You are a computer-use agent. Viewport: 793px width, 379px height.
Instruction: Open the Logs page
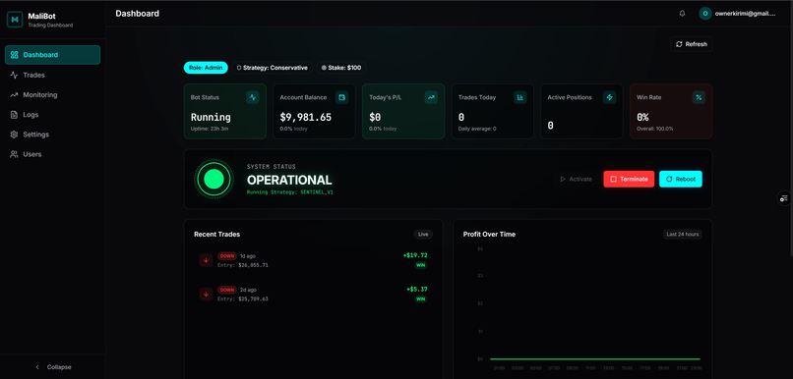(x=52, y=115)
